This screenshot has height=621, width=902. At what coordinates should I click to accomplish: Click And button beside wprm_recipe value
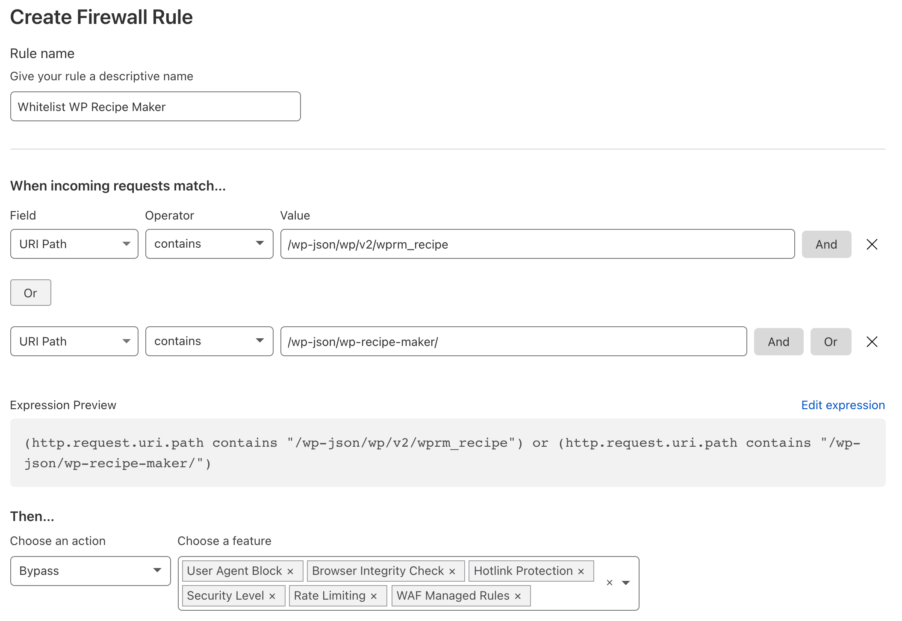[826, 244]
